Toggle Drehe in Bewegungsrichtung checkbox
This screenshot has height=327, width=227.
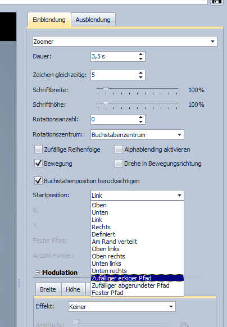(119, 163)
